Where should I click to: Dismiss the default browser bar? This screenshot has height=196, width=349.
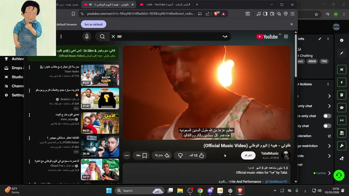click(x=291, y=24)
